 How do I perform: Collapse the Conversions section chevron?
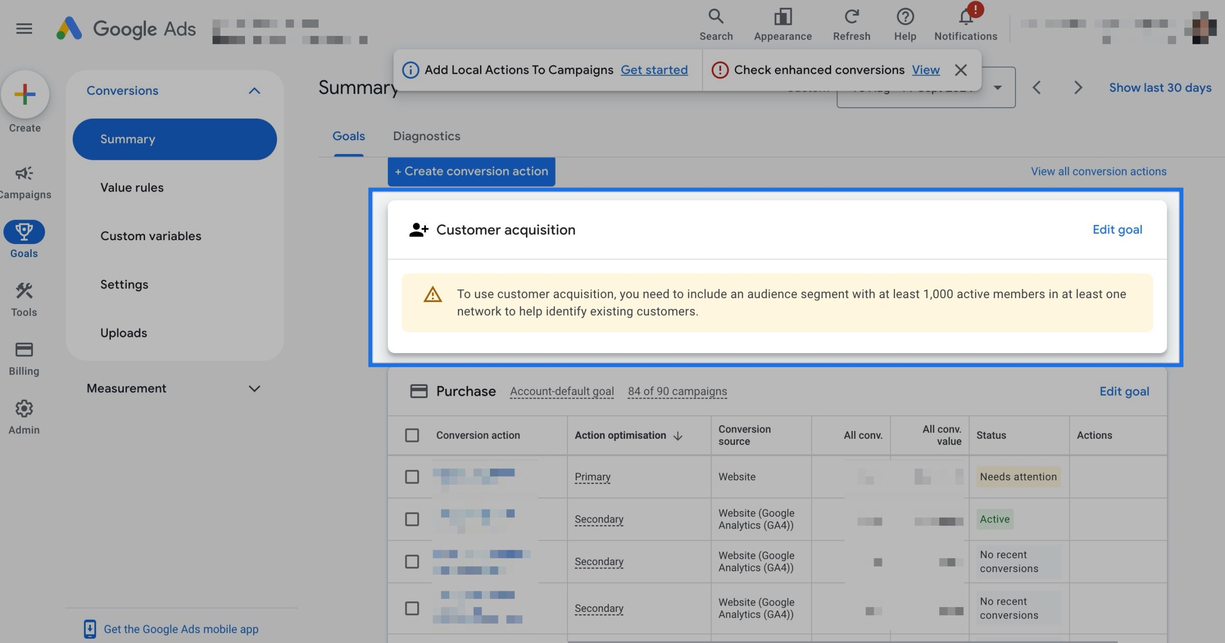(x=255, y=90)
